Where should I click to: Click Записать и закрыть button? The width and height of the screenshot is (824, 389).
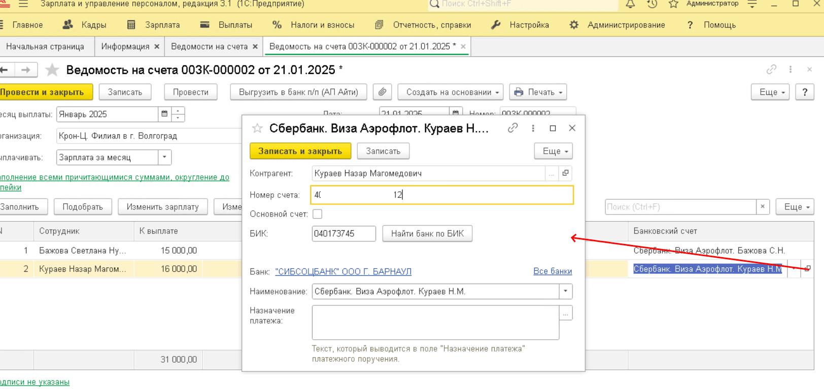[x=300, y=151]
